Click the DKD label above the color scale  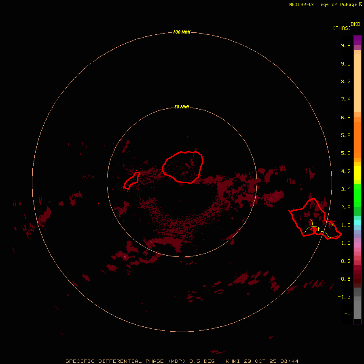point(356,24)
